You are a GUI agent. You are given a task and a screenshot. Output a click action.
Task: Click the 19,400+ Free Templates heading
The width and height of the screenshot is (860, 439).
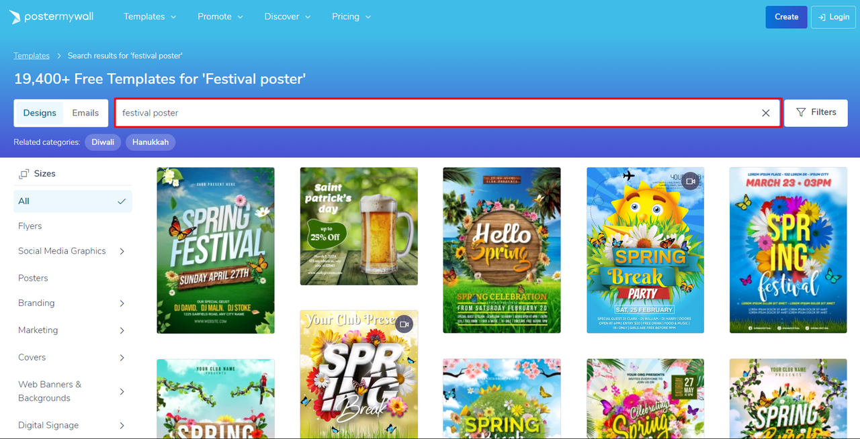point(160,79)
